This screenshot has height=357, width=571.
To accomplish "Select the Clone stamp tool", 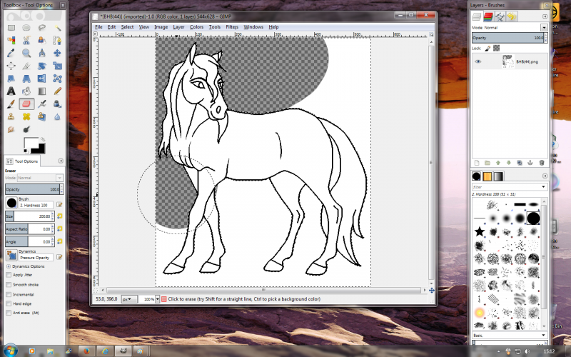I will [x=11, y=116].
